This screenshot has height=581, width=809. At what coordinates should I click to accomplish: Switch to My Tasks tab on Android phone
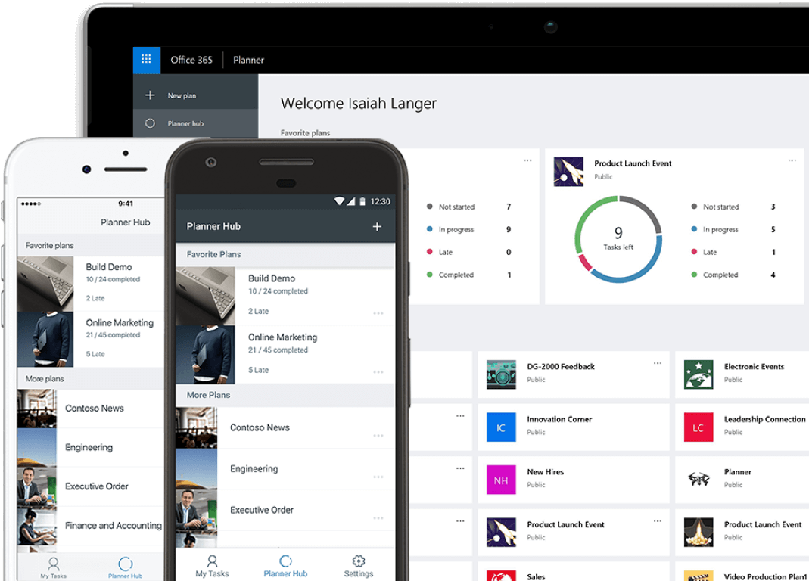pyautogui.click(x=212, y=566)
